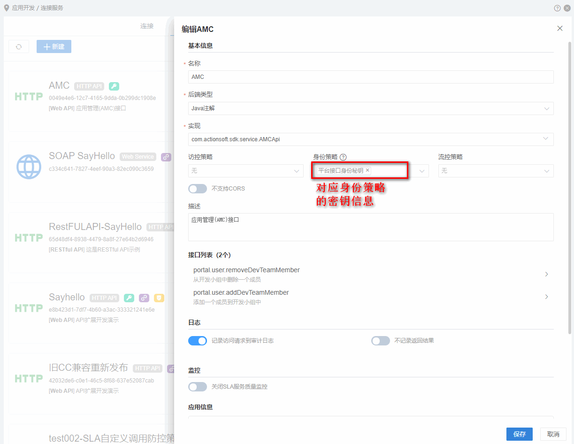Click the help icon next to 身份策略
The height and width of the screenshot is (444, 574).
click(x=343, y=157)
